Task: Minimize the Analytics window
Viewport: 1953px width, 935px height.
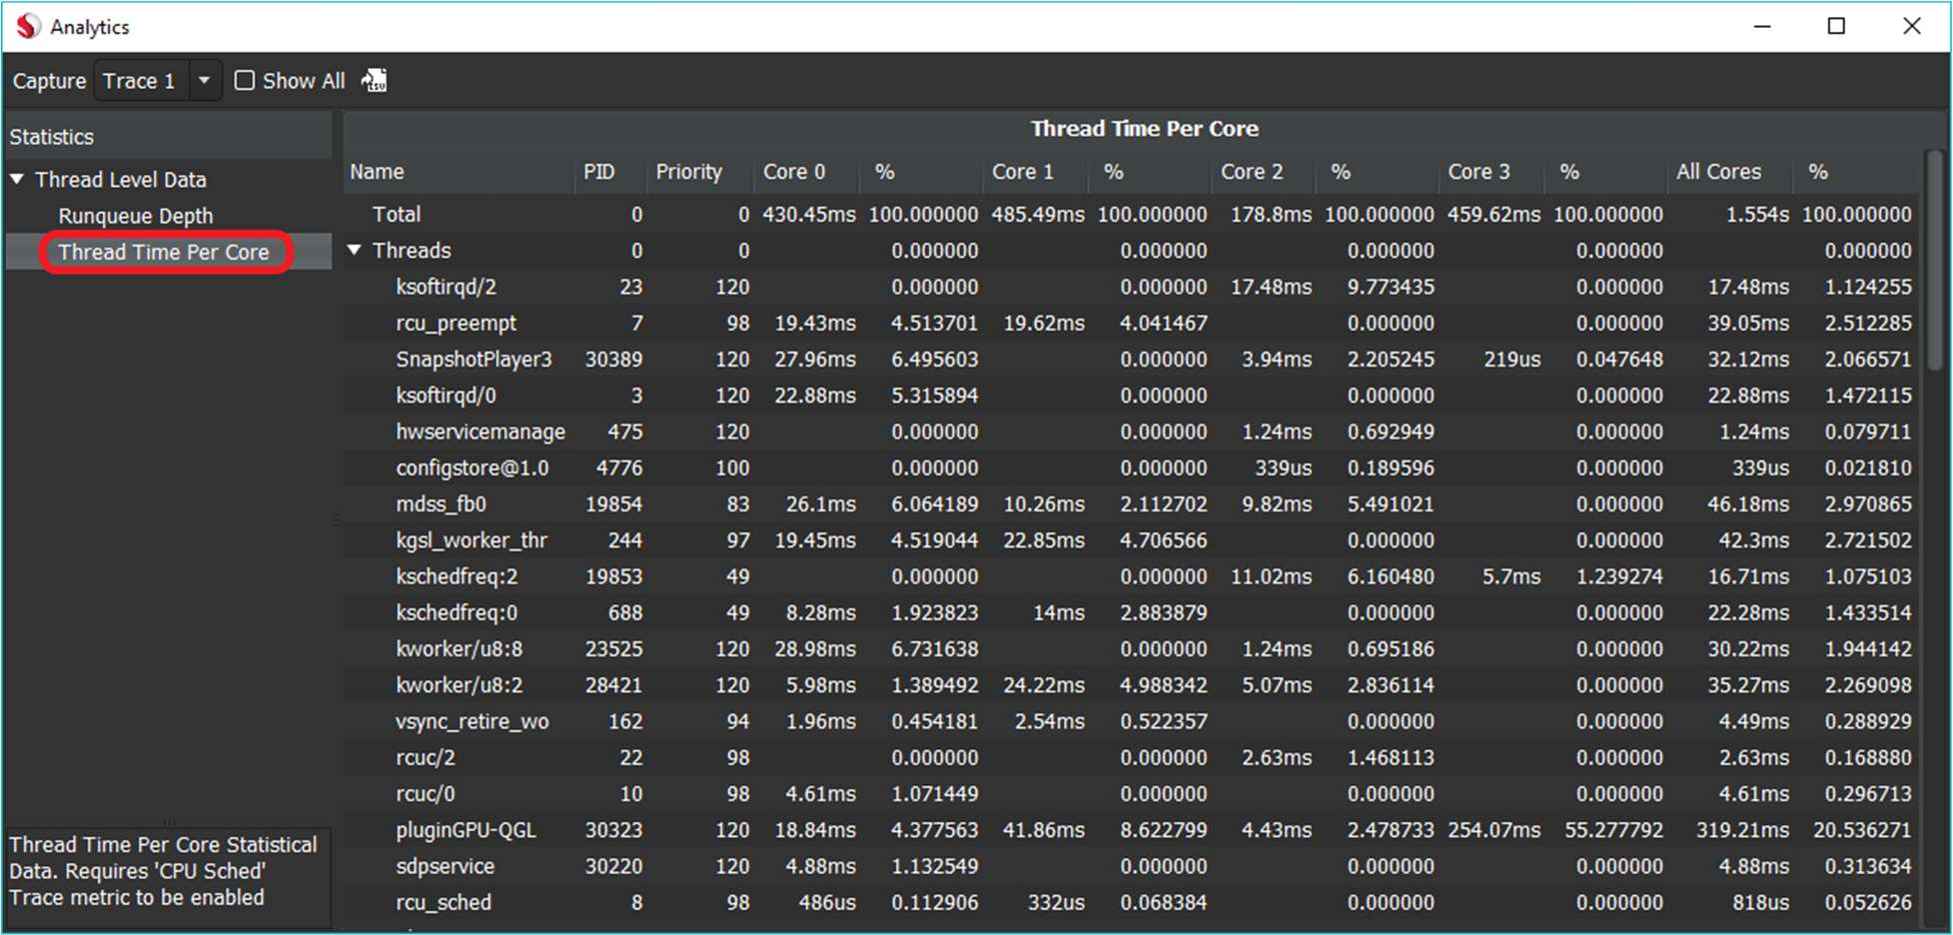Action: click(x=1762, y=26)
